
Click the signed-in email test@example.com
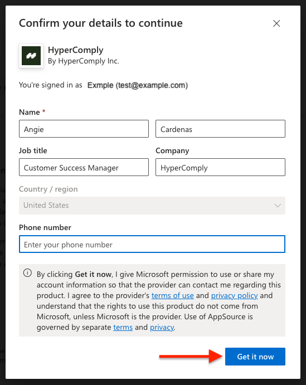pyautogui.click(x=152, y=85)
